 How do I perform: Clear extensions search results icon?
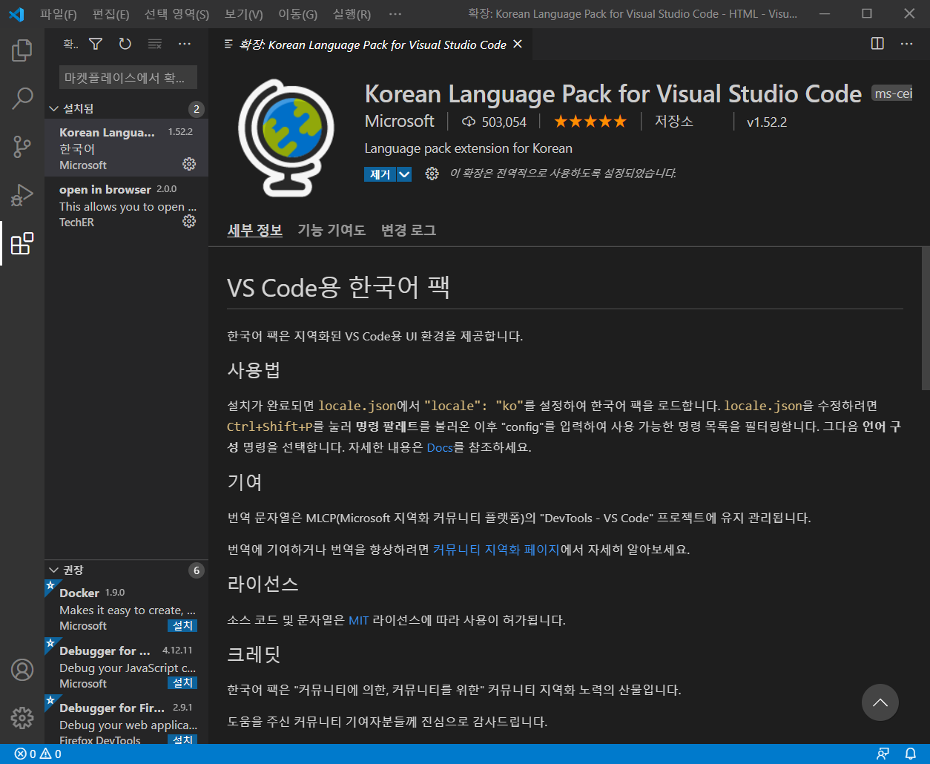(x=155, y=44)
